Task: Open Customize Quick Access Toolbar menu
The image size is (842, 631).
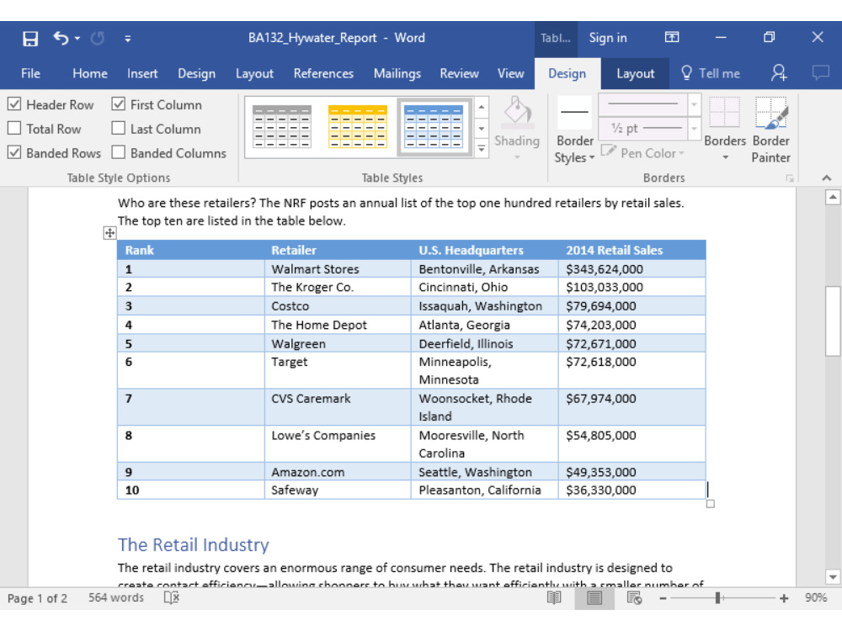Action: (128, 38)
